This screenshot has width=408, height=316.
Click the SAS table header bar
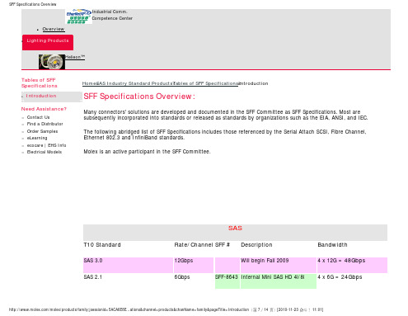pos(235,233)
